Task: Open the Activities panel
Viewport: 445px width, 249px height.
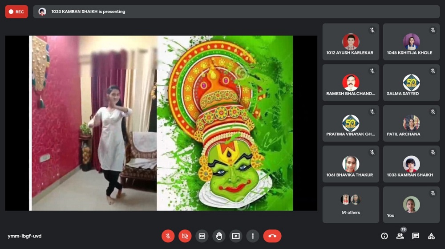Action: tap(431, 236)
